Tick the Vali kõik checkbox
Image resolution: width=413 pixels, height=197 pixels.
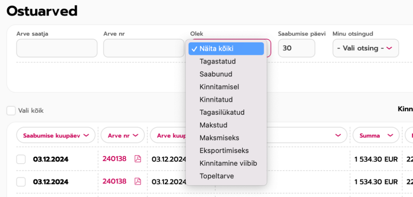pyautogui.click(x=11, y=110)
